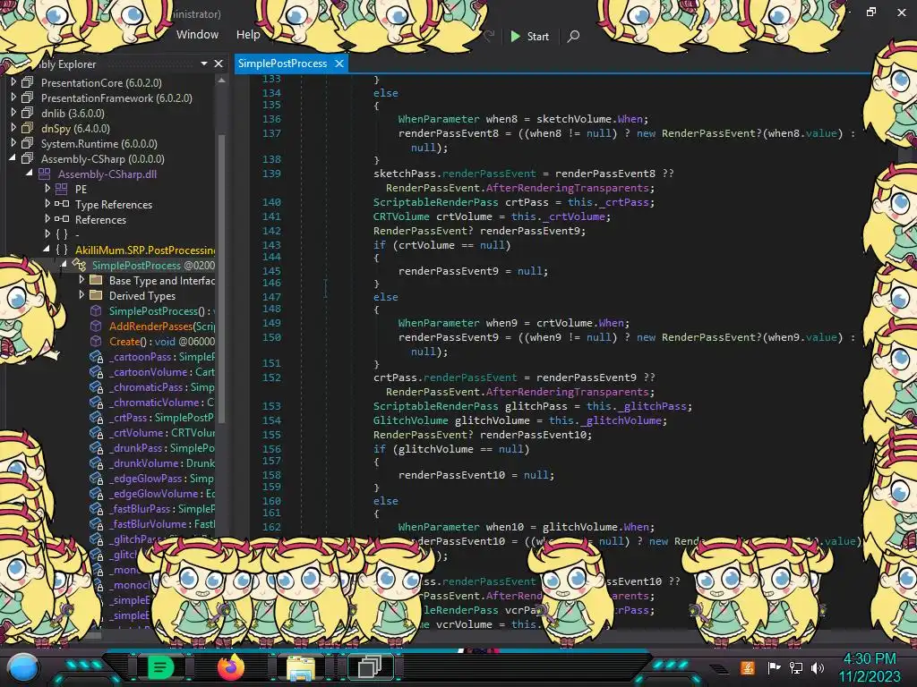Click _glitchPass field reference on line 153
The image size is (917, 687).
[654, 406]
